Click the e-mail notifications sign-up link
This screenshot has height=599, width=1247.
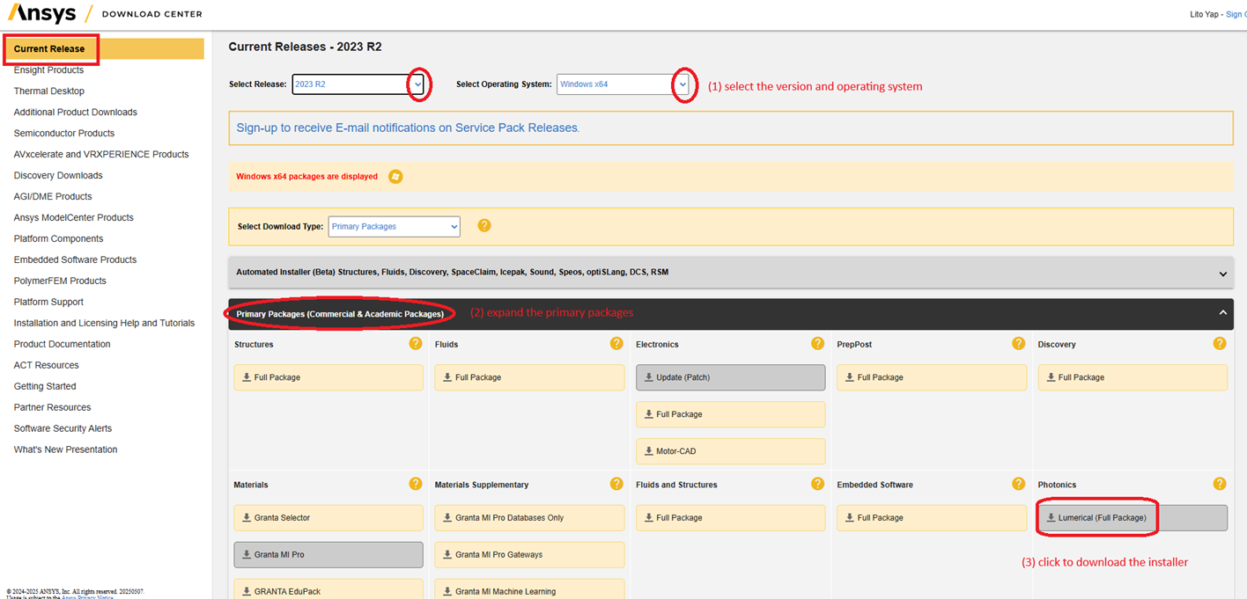click(408, 128)
